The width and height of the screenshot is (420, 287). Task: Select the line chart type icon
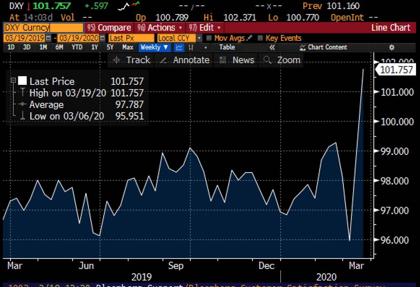pyautogui.click(x=179, y=47)
